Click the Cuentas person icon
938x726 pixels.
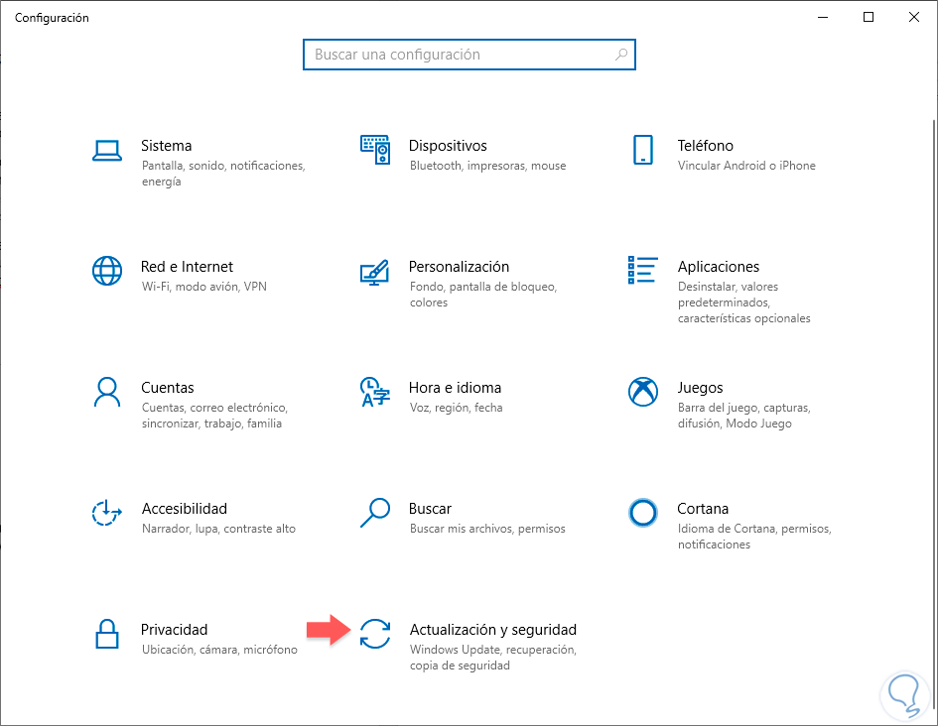click(107, 392)
